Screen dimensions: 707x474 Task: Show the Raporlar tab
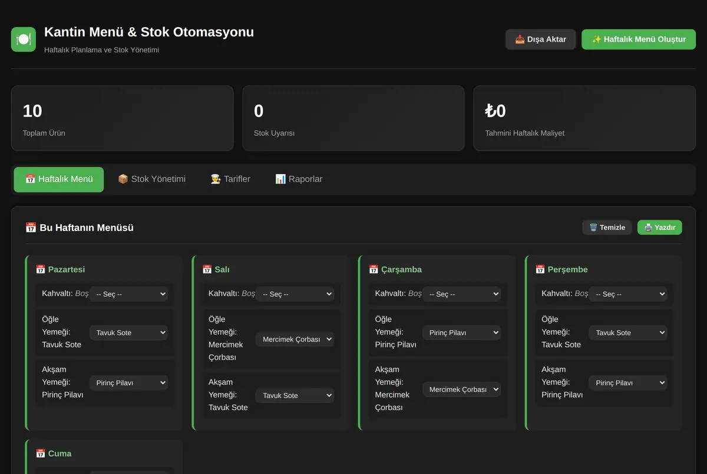tap(299, 179)
